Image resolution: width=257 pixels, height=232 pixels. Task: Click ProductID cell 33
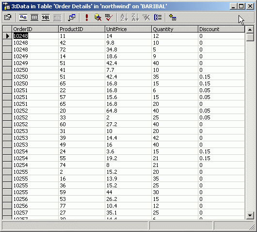(81, 117)
